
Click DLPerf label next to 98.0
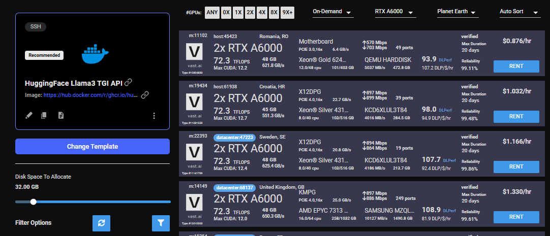coord(445,110)
